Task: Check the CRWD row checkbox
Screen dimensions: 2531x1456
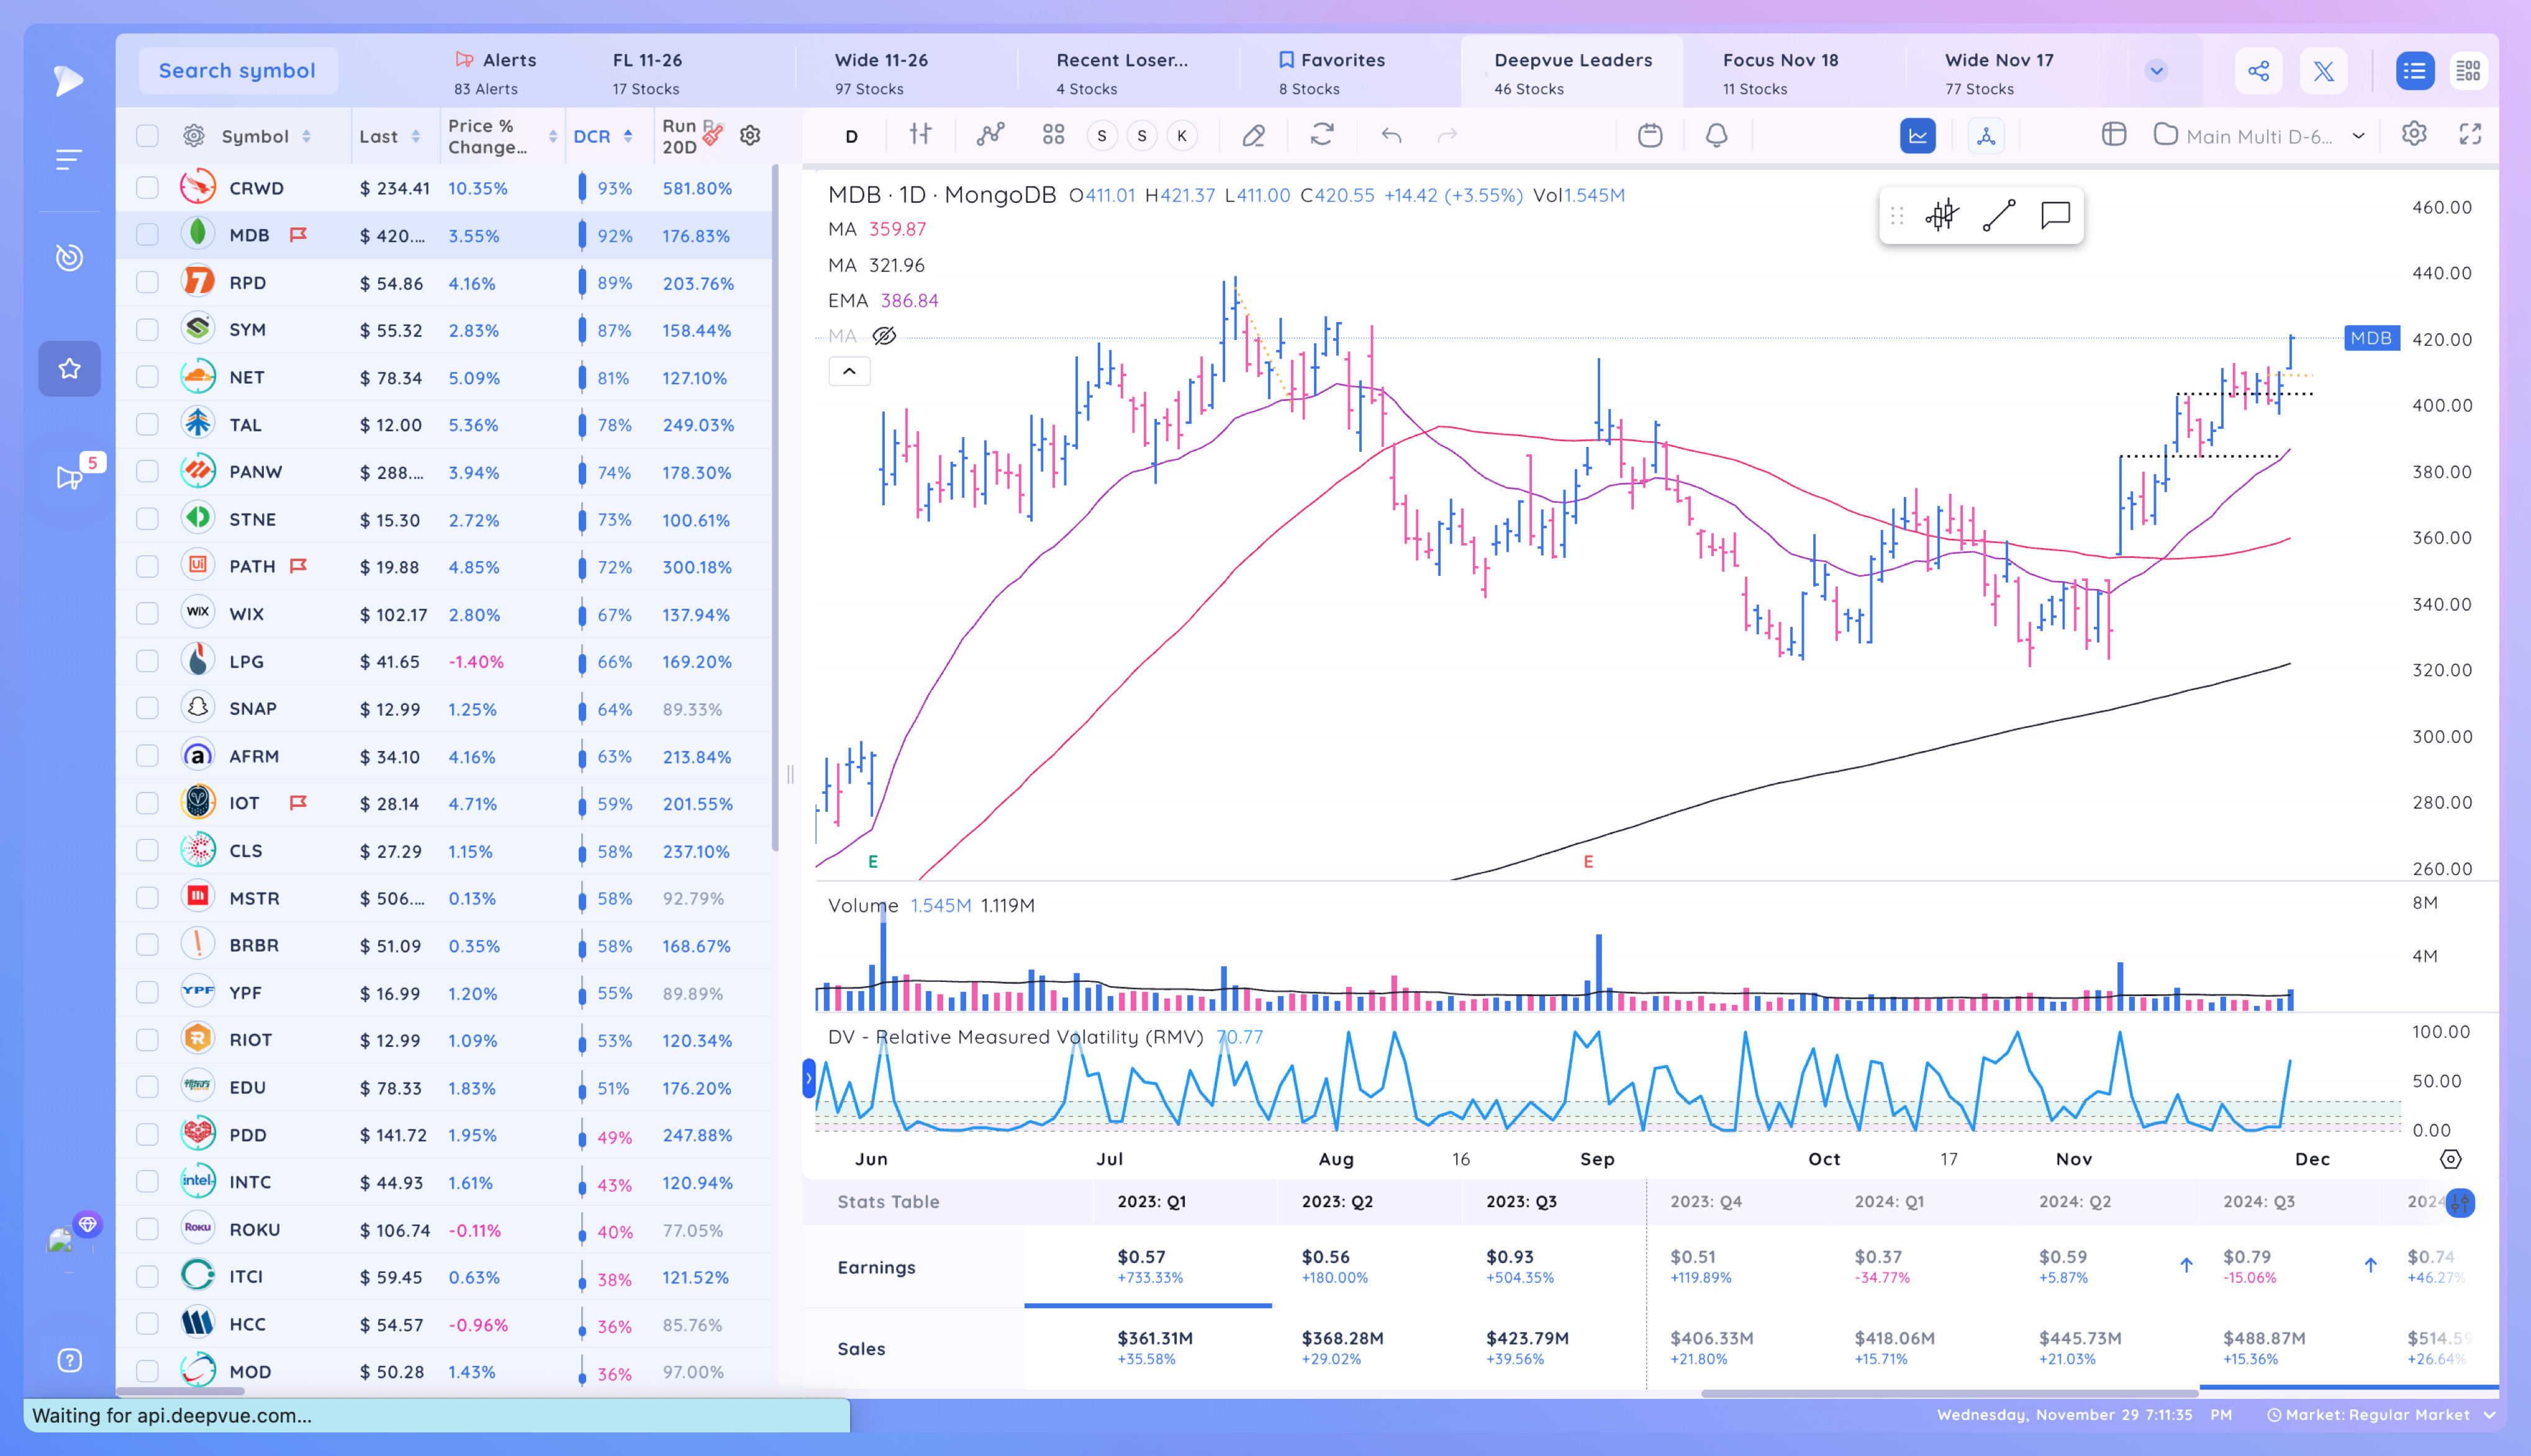Action: pyautogui.click(x=147, y=188)
